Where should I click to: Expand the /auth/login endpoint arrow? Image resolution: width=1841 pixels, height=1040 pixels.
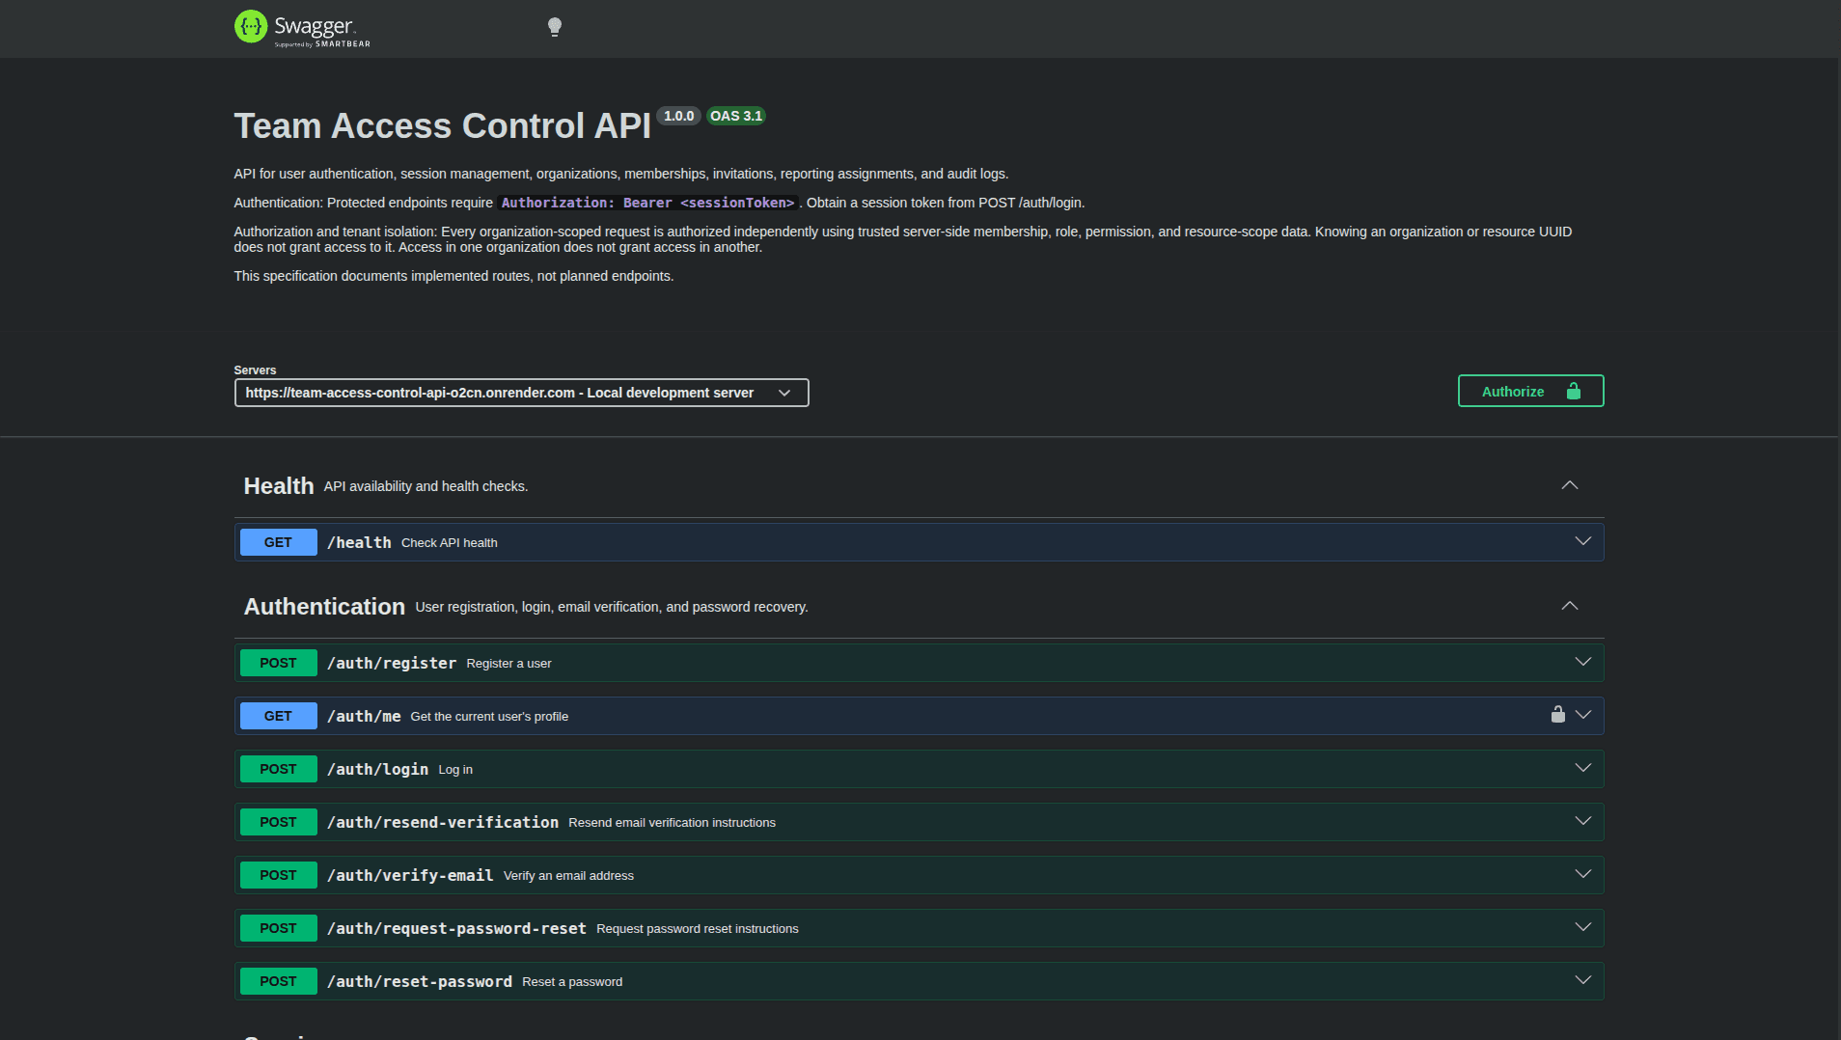click(x=1583, y=768)
